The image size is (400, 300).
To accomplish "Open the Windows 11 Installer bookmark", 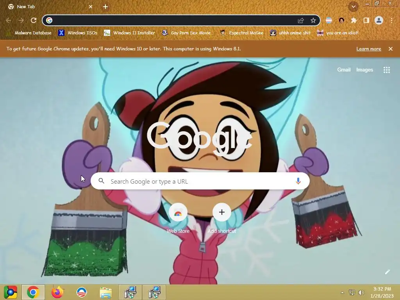I will (129, 33).
